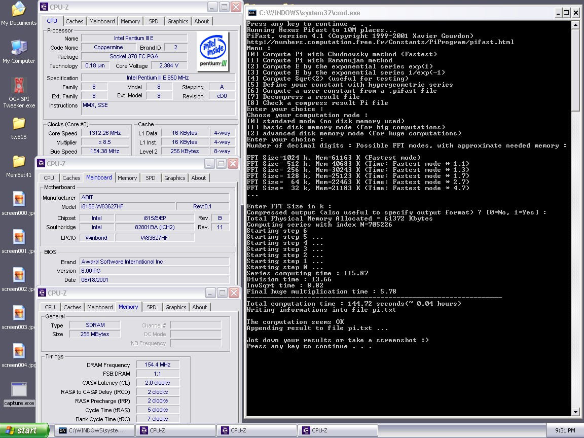Screen dimensions: 584x438
Task: Click the Model field i815E-W83627HF
Action: 127,206
